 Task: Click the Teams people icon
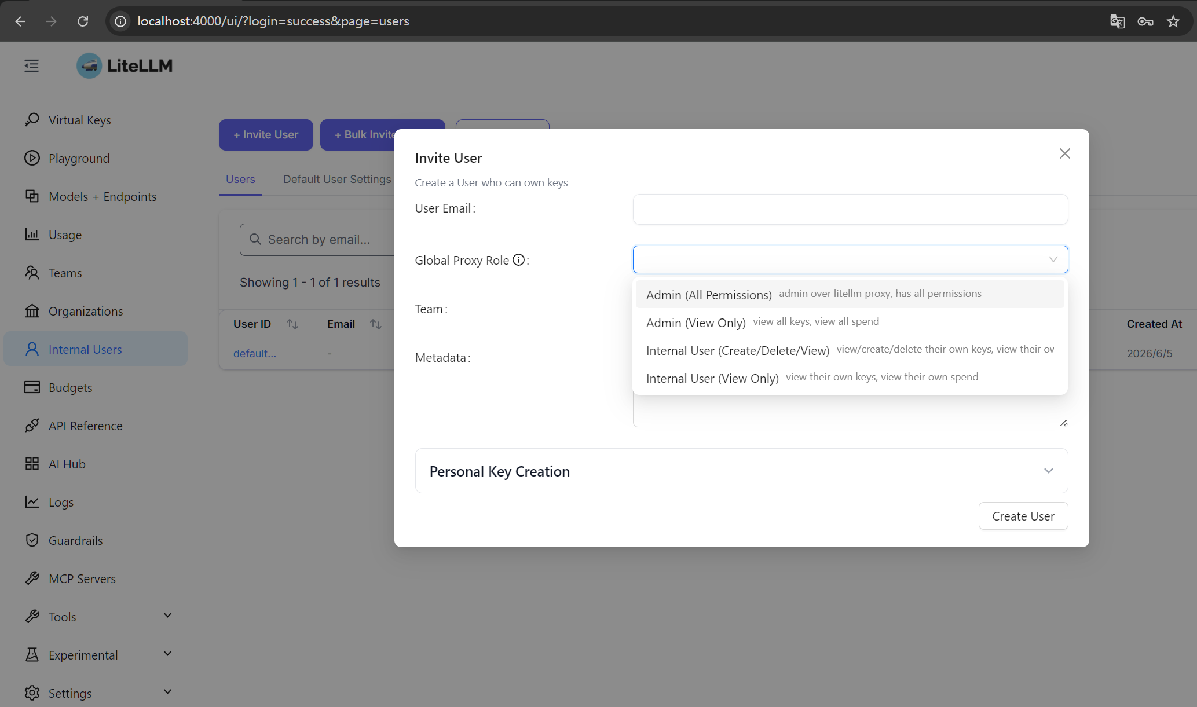tap(32, 273)
